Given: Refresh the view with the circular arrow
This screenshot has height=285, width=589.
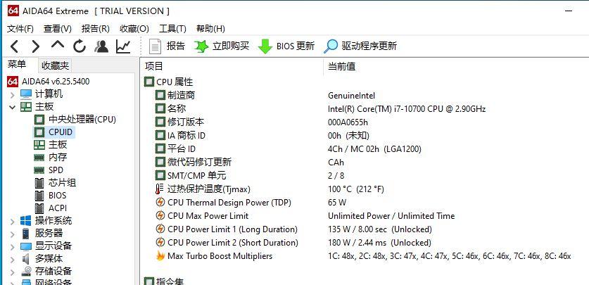Looking at the screenshot, I should (80, 46).
